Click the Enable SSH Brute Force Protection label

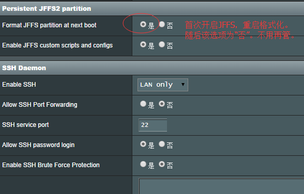point(51,165)
